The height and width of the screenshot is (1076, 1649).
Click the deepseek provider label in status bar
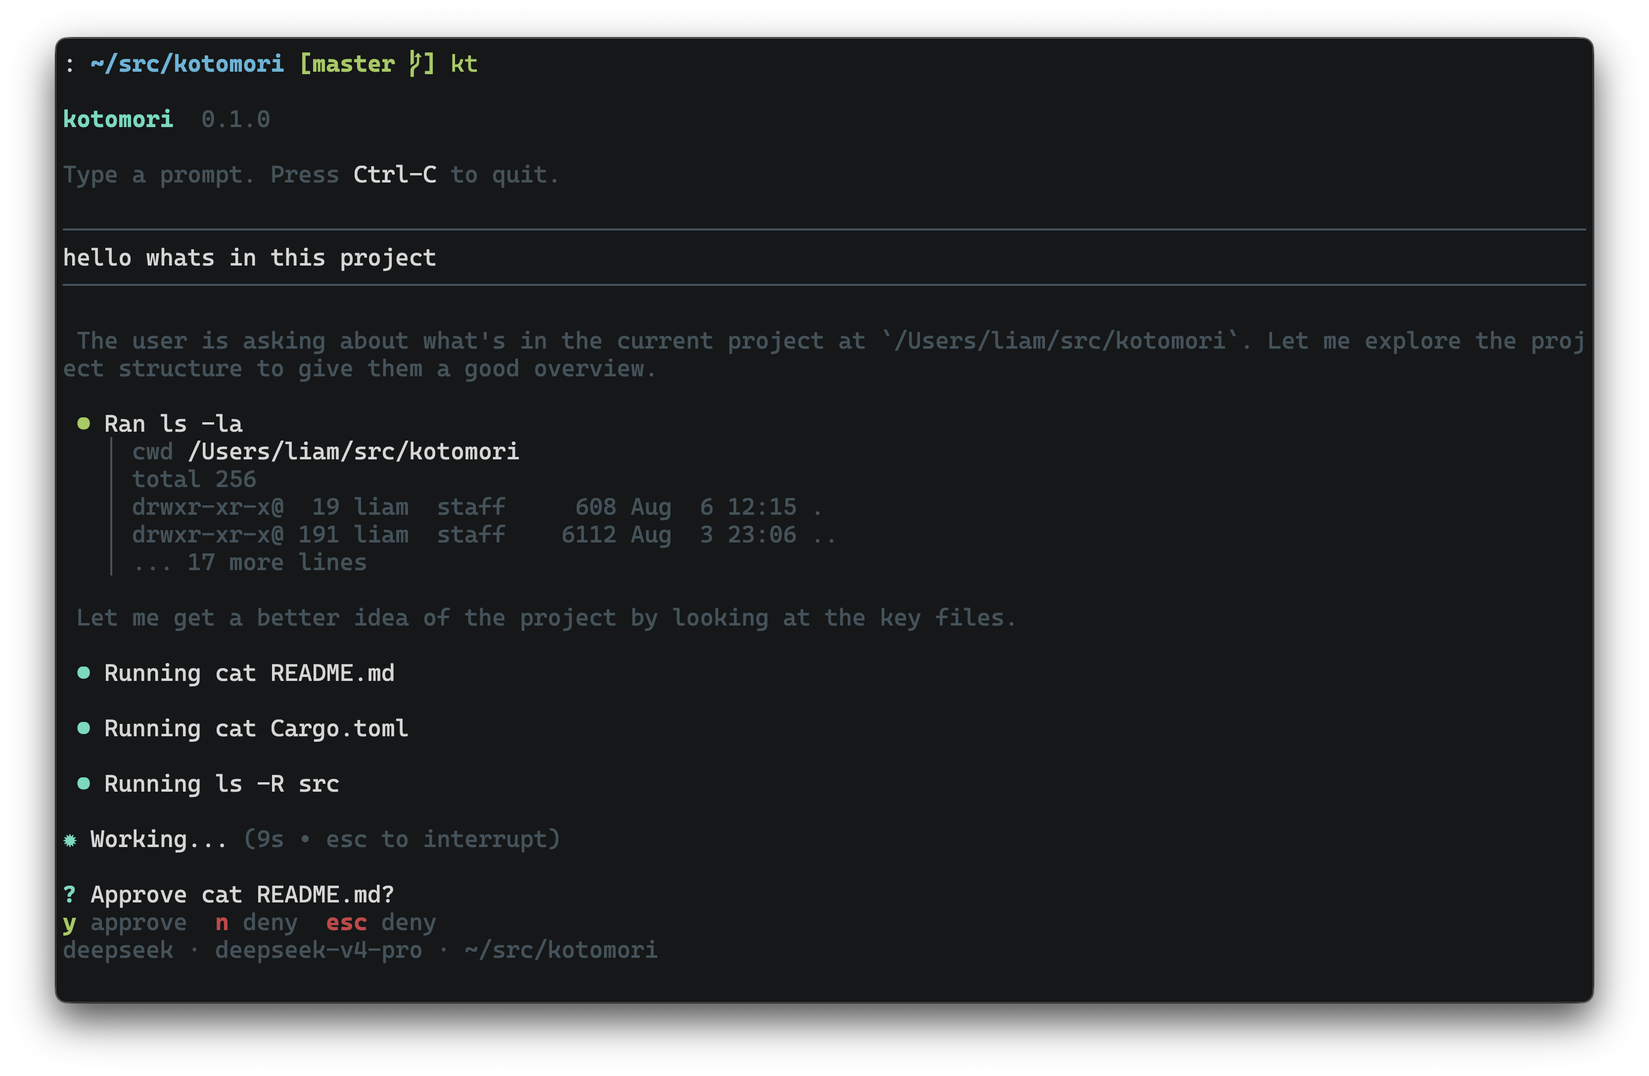point(118,950)
